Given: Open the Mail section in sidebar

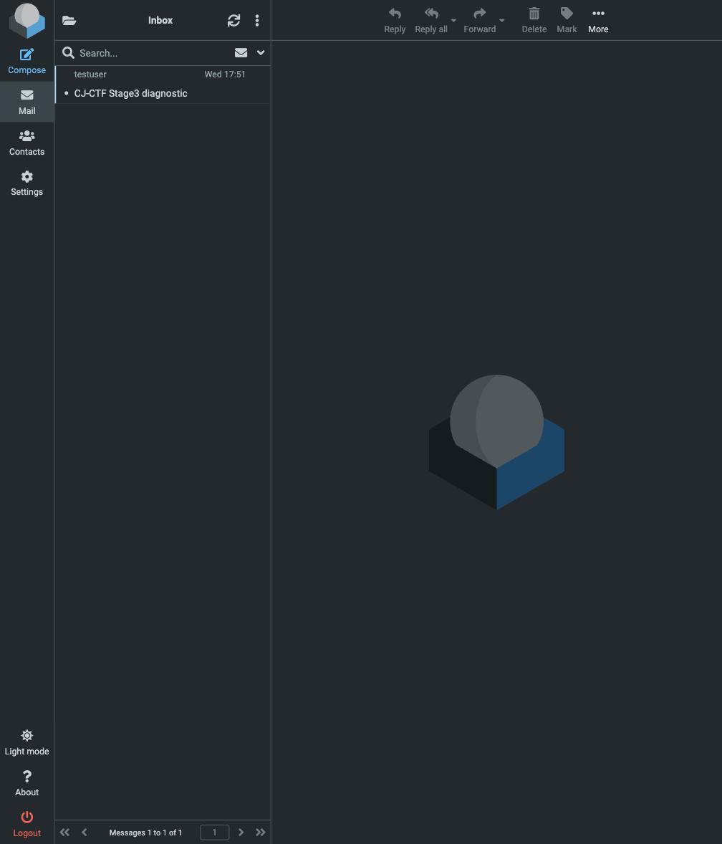Looking at the screenshot, I should 27,102.
